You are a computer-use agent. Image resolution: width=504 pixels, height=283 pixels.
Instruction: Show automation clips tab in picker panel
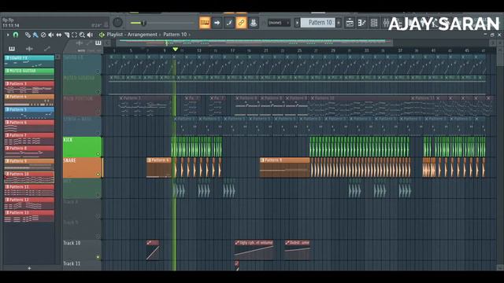click(47, 49)
